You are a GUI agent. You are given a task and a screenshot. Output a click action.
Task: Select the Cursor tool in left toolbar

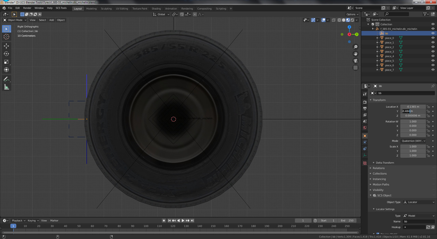pyautogui.click(x=6, y=37)
